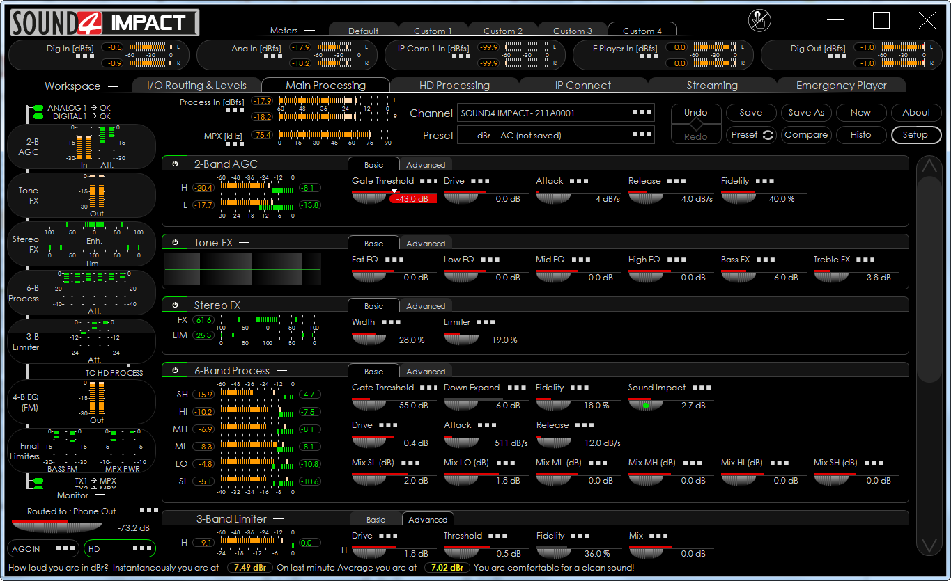Open the Tone FX block in workspace
The width and height of the screenshot is (951, 581).
[x=82, y=196]
